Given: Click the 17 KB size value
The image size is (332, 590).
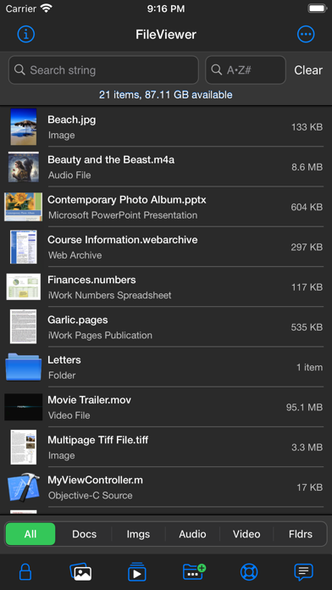Looking at the screenshot, I should coord(310,487).
